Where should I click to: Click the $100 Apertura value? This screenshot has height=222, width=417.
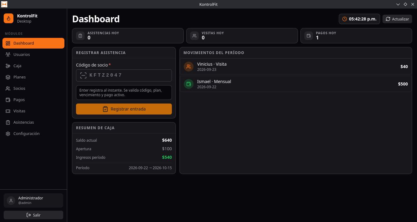[x=167, y=149]
